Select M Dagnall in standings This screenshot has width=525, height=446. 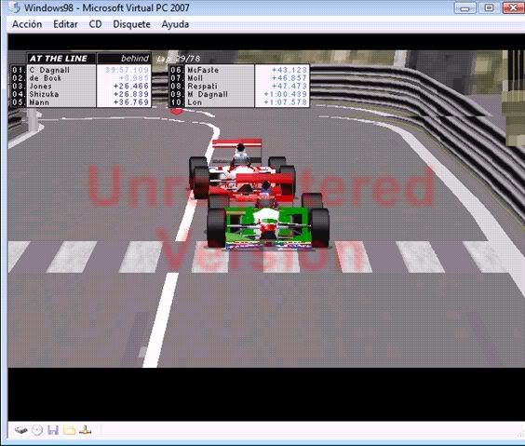coord(208,94)
